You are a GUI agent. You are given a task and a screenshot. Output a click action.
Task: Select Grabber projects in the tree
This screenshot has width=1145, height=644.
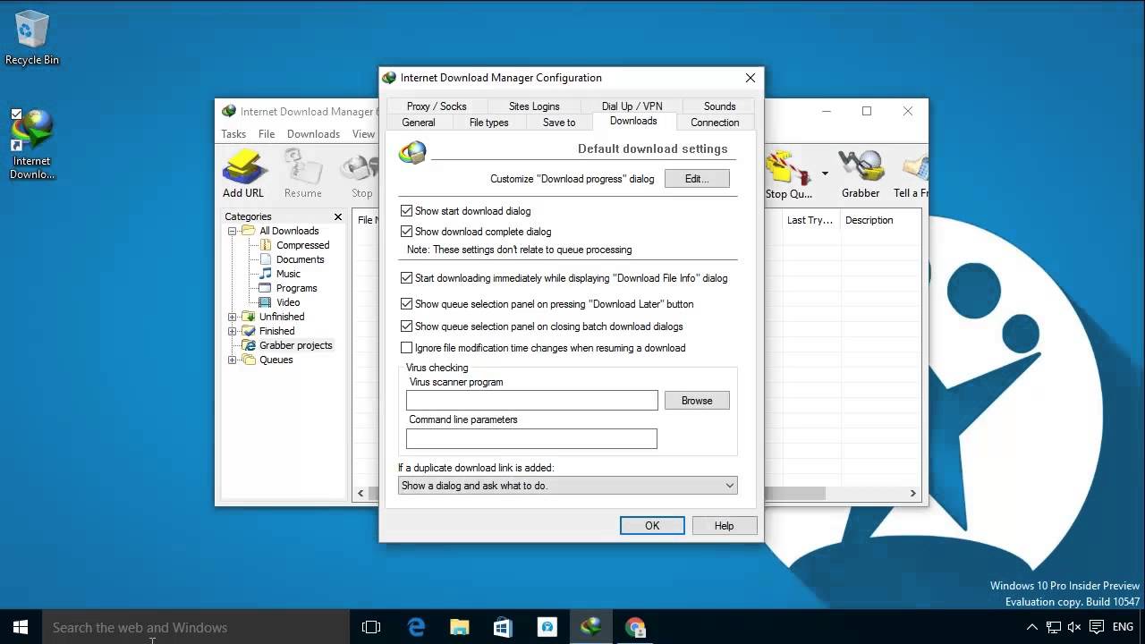pos(295,345)
